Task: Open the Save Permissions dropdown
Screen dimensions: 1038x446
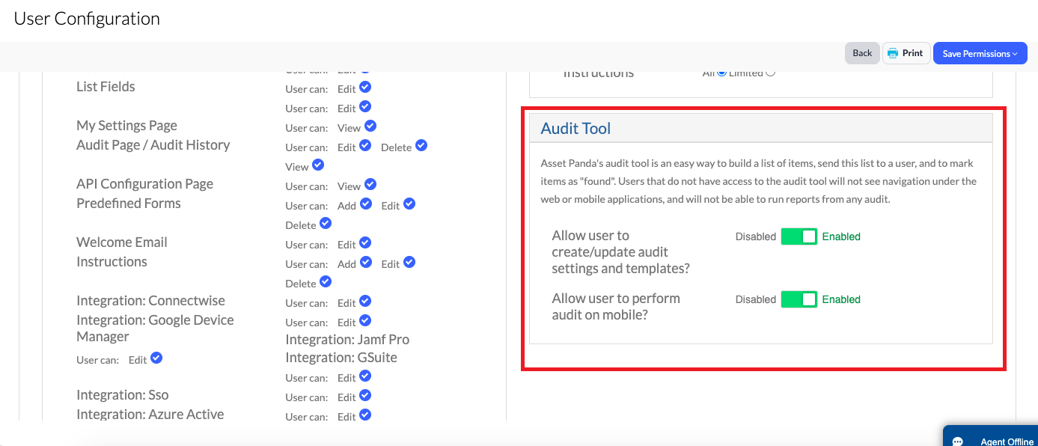Action: coord(980,53)
